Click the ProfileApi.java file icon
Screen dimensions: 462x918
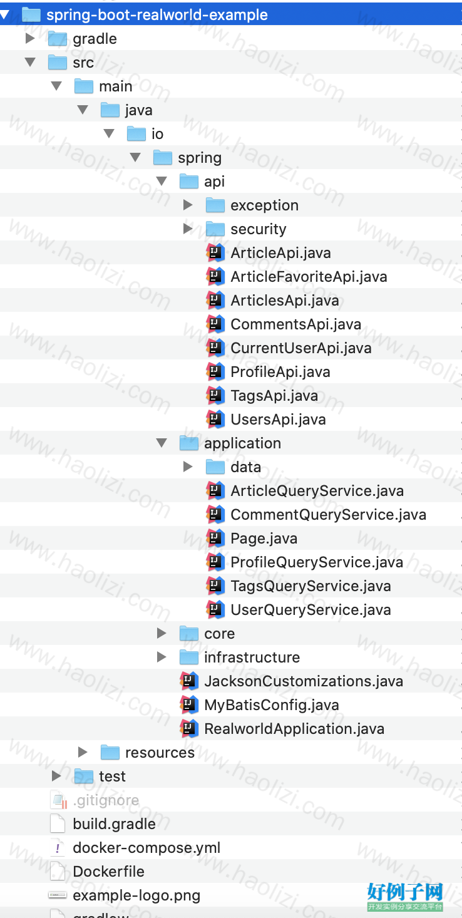click(x=215, y=371)
